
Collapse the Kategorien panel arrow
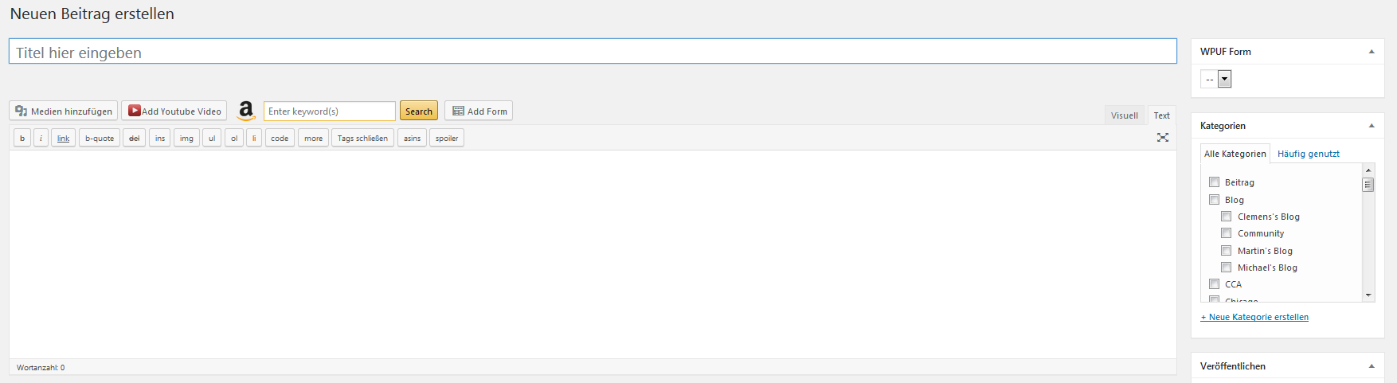[1372, 126]
